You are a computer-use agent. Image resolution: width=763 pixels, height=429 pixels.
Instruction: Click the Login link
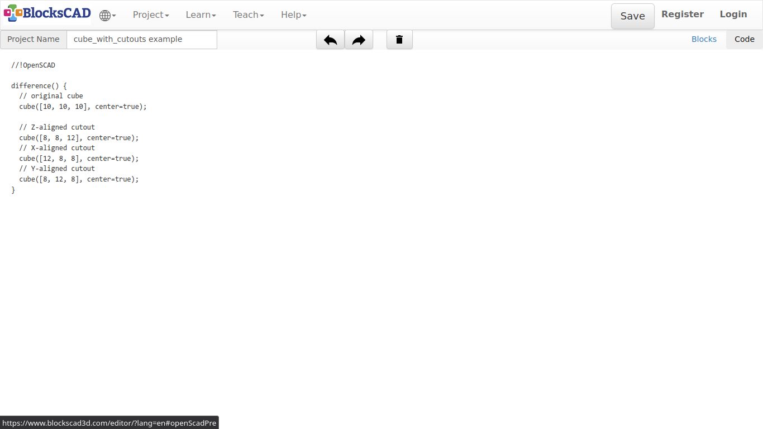tap(733, 15)
